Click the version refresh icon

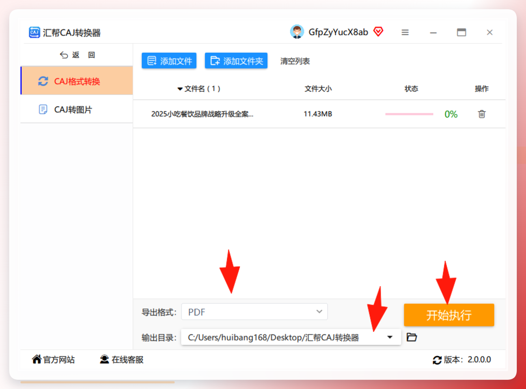point(437,360)
